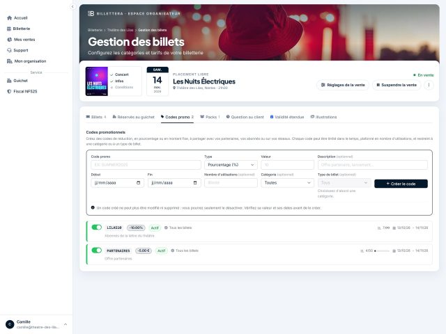Image resolution: width=446 pixels, height=334 pixels.
Task: Click the Fiscal NF525 shield icon
Action: (x=9, y=91)
